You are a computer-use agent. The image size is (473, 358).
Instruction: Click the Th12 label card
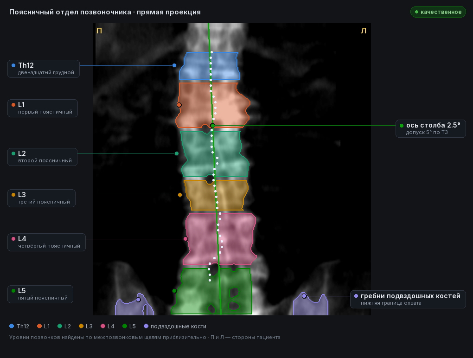click(x=44, y=69)
